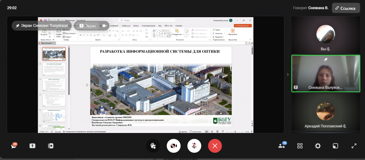Open the Office Tab ribbon tab
The width and height of the screenshot is (365, 160).
[168, 26]
